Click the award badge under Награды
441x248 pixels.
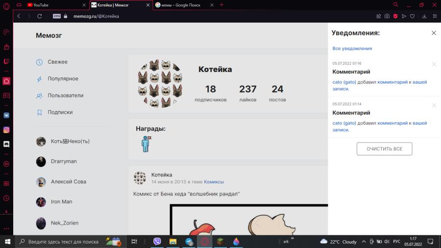tap(146, 144)
